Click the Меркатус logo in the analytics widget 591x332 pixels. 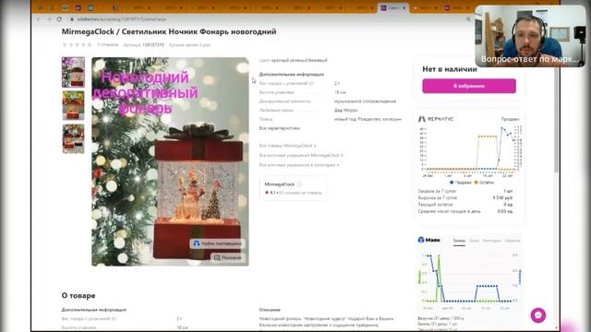tap(436, 119)
